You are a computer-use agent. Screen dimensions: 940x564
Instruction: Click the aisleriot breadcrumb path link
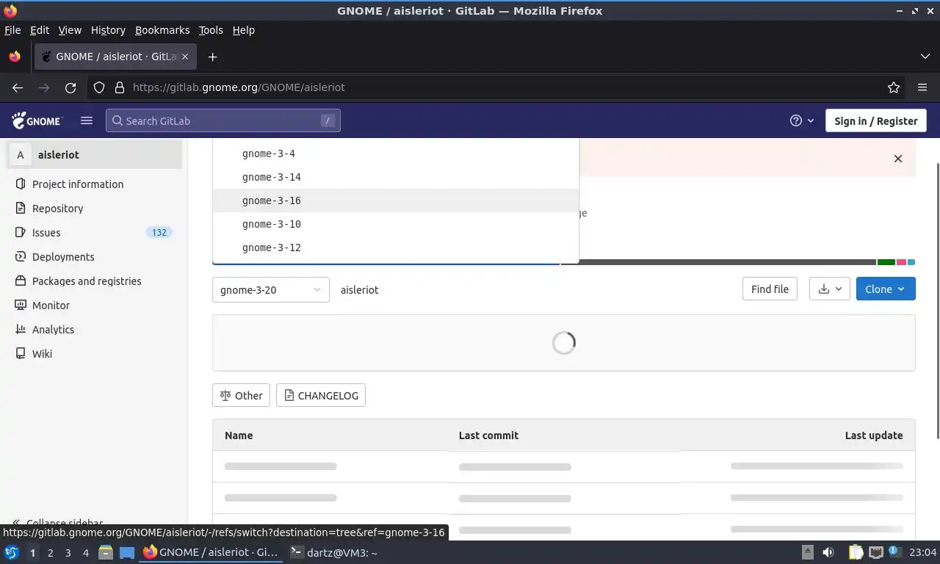click(x=360, y=290)
